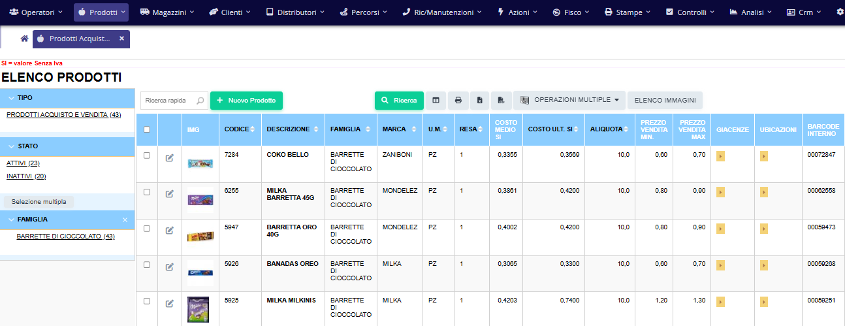
Task: Show giacenze for MILKA BARRETTA 45G
Action: (720, 192)
